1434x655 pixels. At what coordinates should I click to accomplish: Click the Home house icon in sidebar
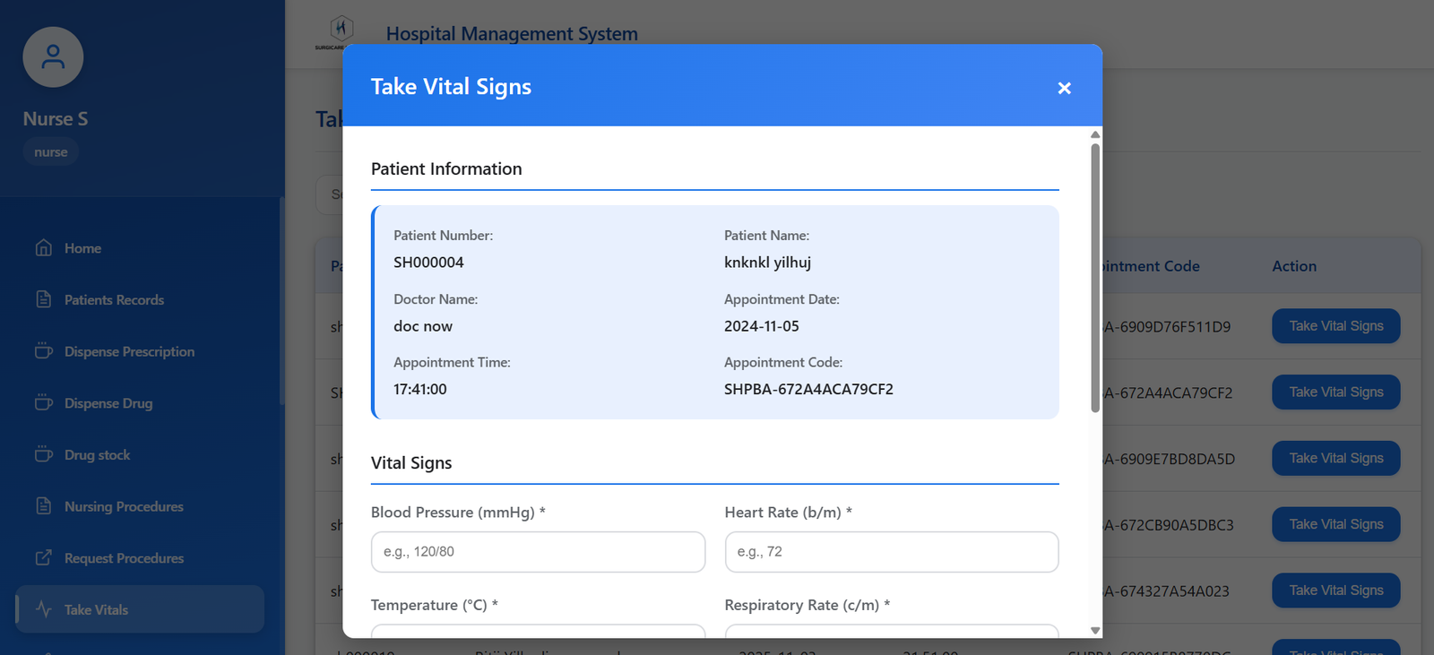coord(43,247)
